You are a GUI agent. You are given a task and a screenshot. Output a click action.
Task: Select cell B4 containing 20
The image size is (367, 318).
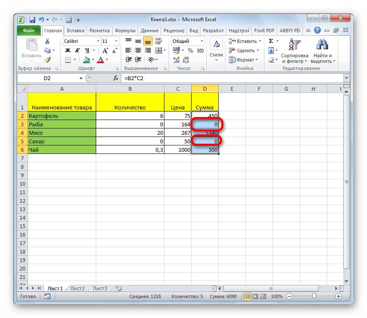click(130, 133)
